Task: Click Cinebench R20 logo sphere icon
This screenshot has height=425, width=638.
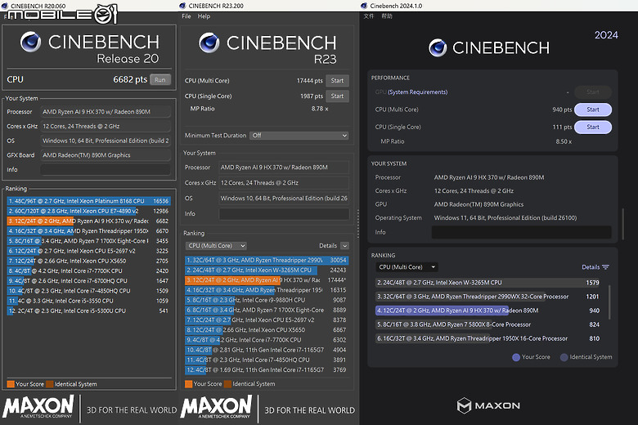Action: click(30, 42)
